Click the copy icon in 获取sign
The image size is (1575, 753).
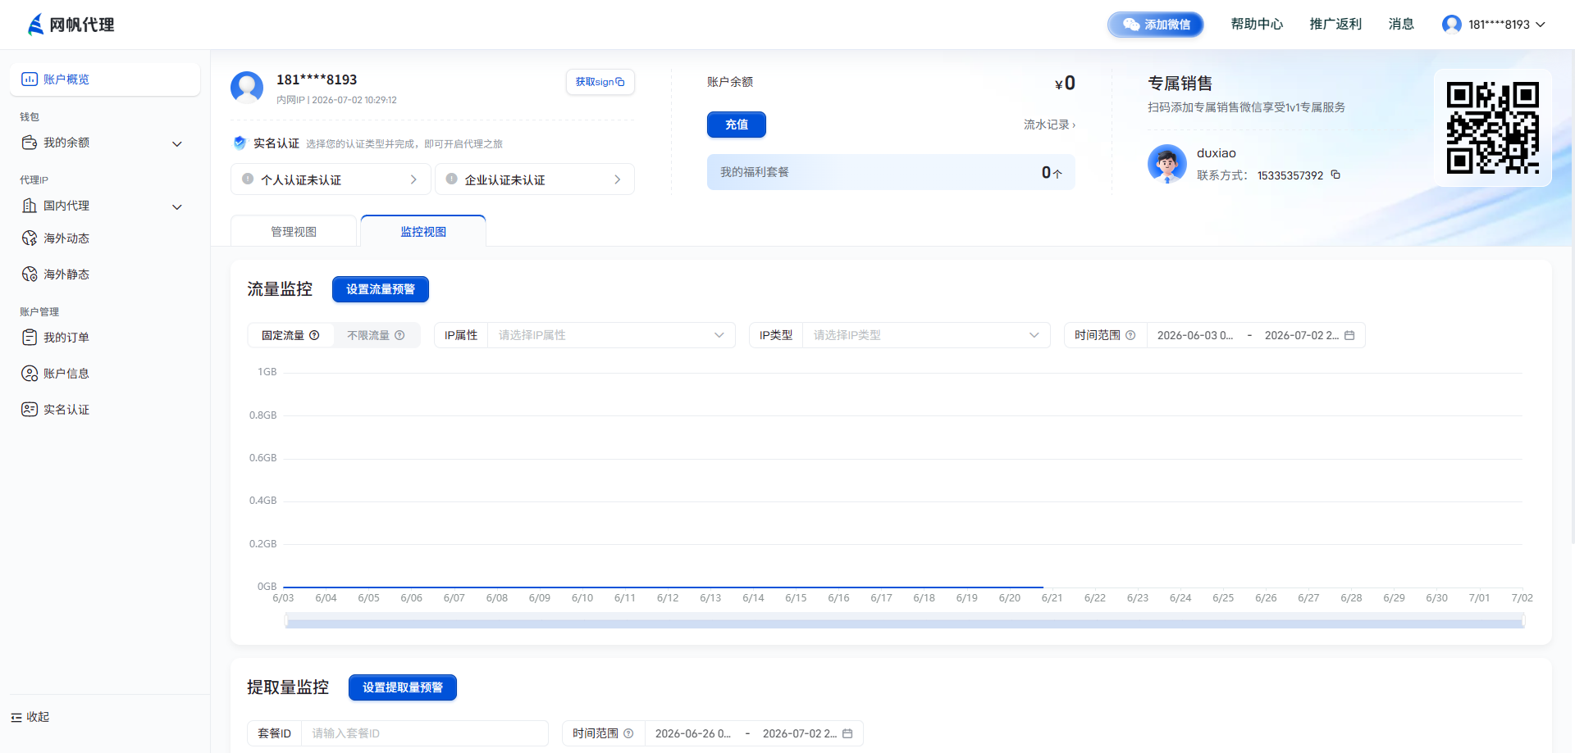620,82
